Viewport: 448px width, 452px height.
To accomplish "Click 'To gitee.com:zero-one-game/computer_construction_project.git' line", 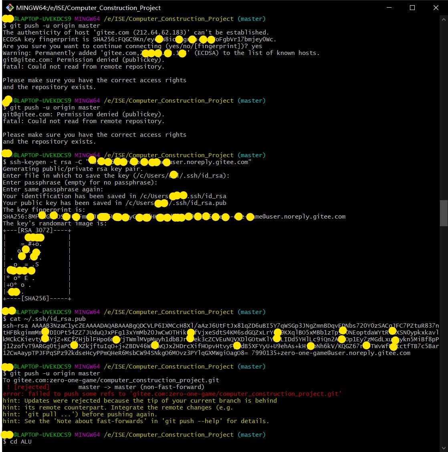I will point(111,380).
